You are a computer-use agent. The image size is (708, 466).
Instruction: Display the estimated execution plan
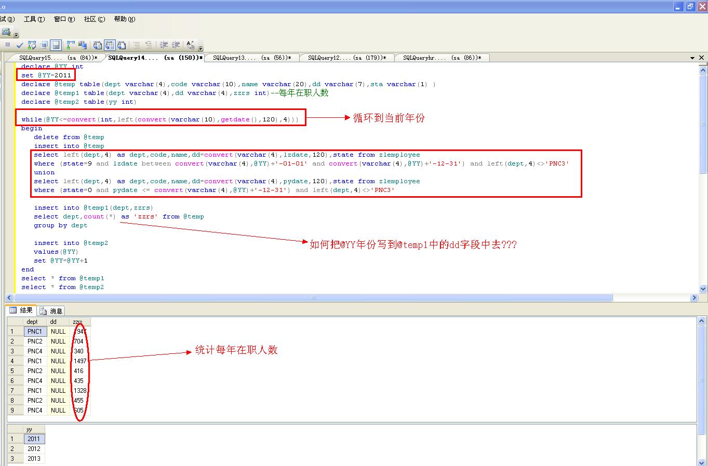coord(32,45)
